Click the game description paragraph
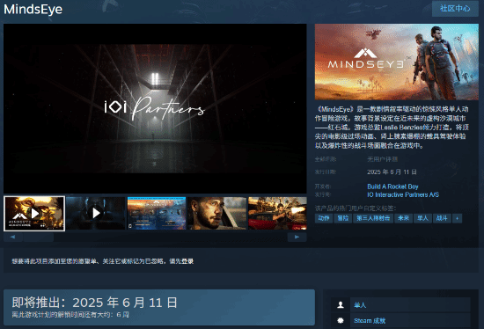Viewport: 484px width, 329px height. (392, 128)
